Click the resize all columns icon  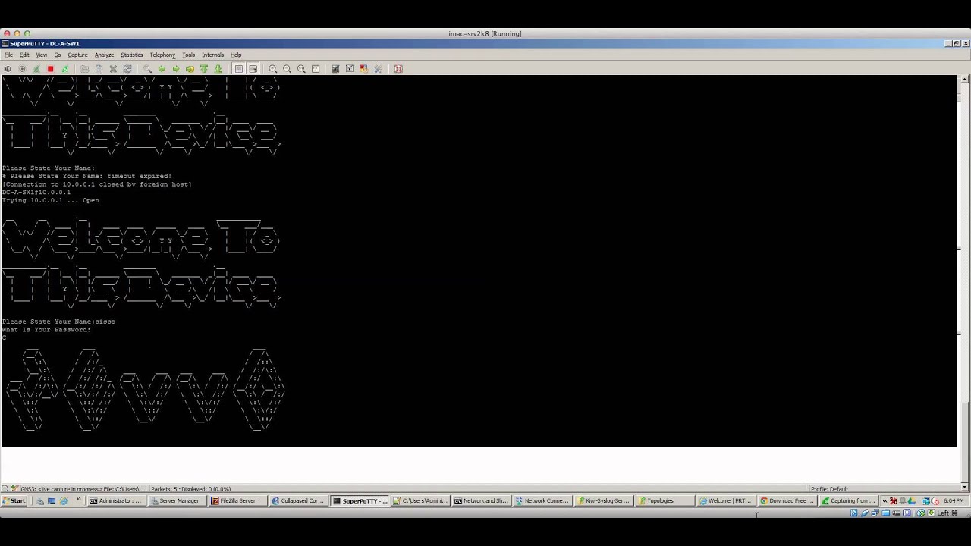coord(316,69)
